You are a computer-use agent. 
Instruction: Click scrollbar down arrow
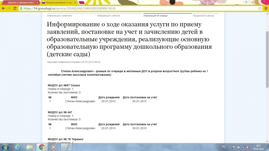(267, 141)
